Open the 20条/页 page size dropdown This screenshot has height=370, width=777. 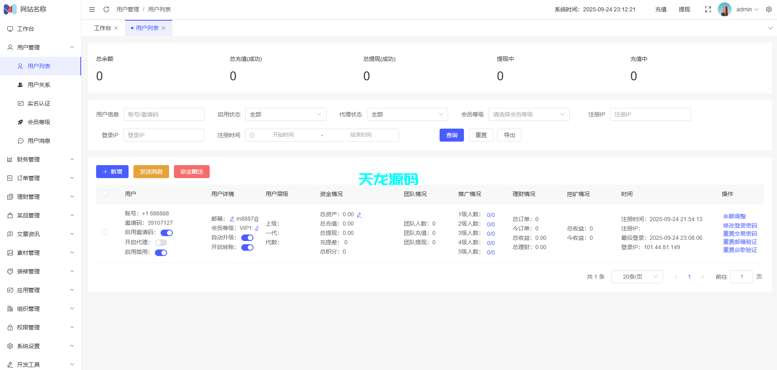pos(637,276)
